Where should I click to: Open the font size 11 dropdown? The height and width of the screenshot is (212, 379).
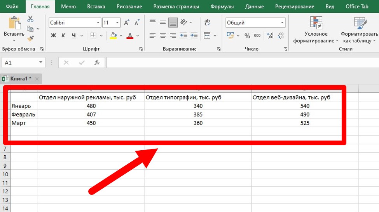click(117, 23)
